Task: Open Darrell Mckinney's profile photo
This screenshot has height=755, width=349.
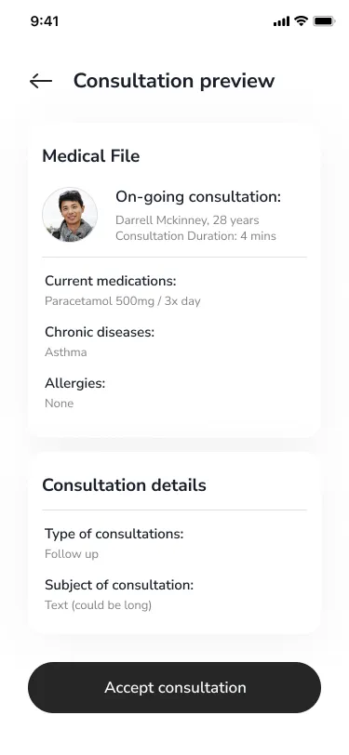Action: (x=70, y=215)
